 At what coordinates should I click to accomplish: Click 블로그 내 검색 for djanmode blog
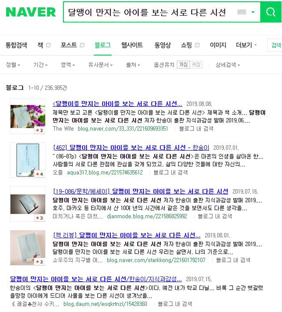click(x=215, y=216)
